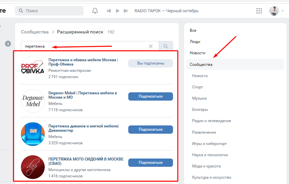Click the 2 191 подписчик text
Viewport: 289px width, 184px height.
[x=63, y=77]
